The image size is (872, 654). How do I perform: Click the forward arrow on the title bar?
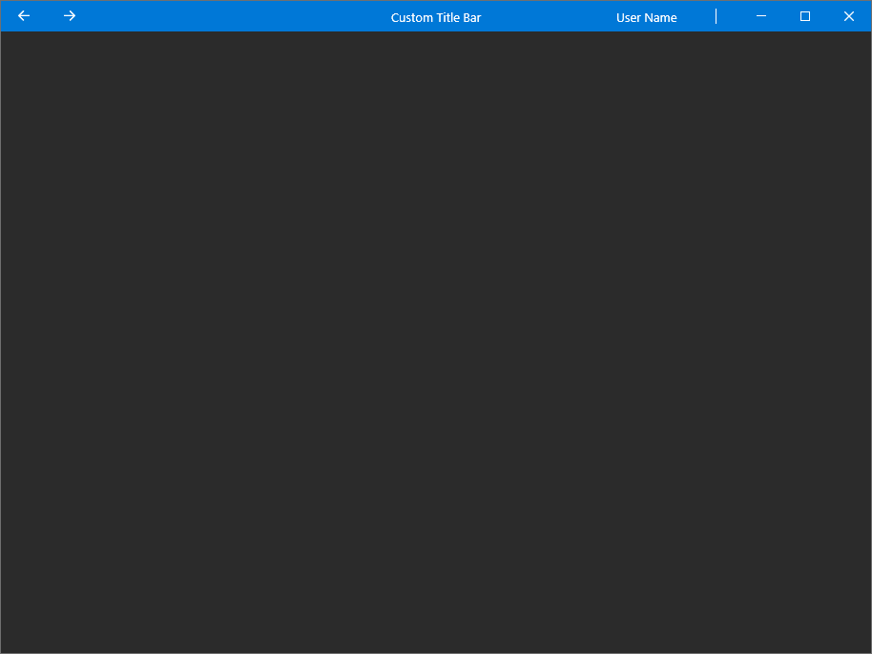69,16
